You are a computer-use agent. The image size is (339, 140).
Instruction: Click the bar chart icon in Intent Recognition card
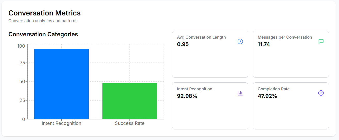(x=240, y=93)
